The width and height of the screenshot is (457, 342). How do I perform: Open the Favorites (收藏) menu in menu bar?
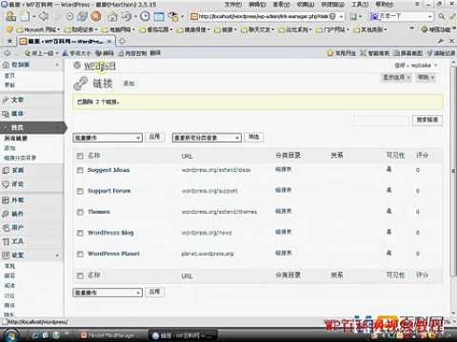pyautogui.click(x=306, y=5)
